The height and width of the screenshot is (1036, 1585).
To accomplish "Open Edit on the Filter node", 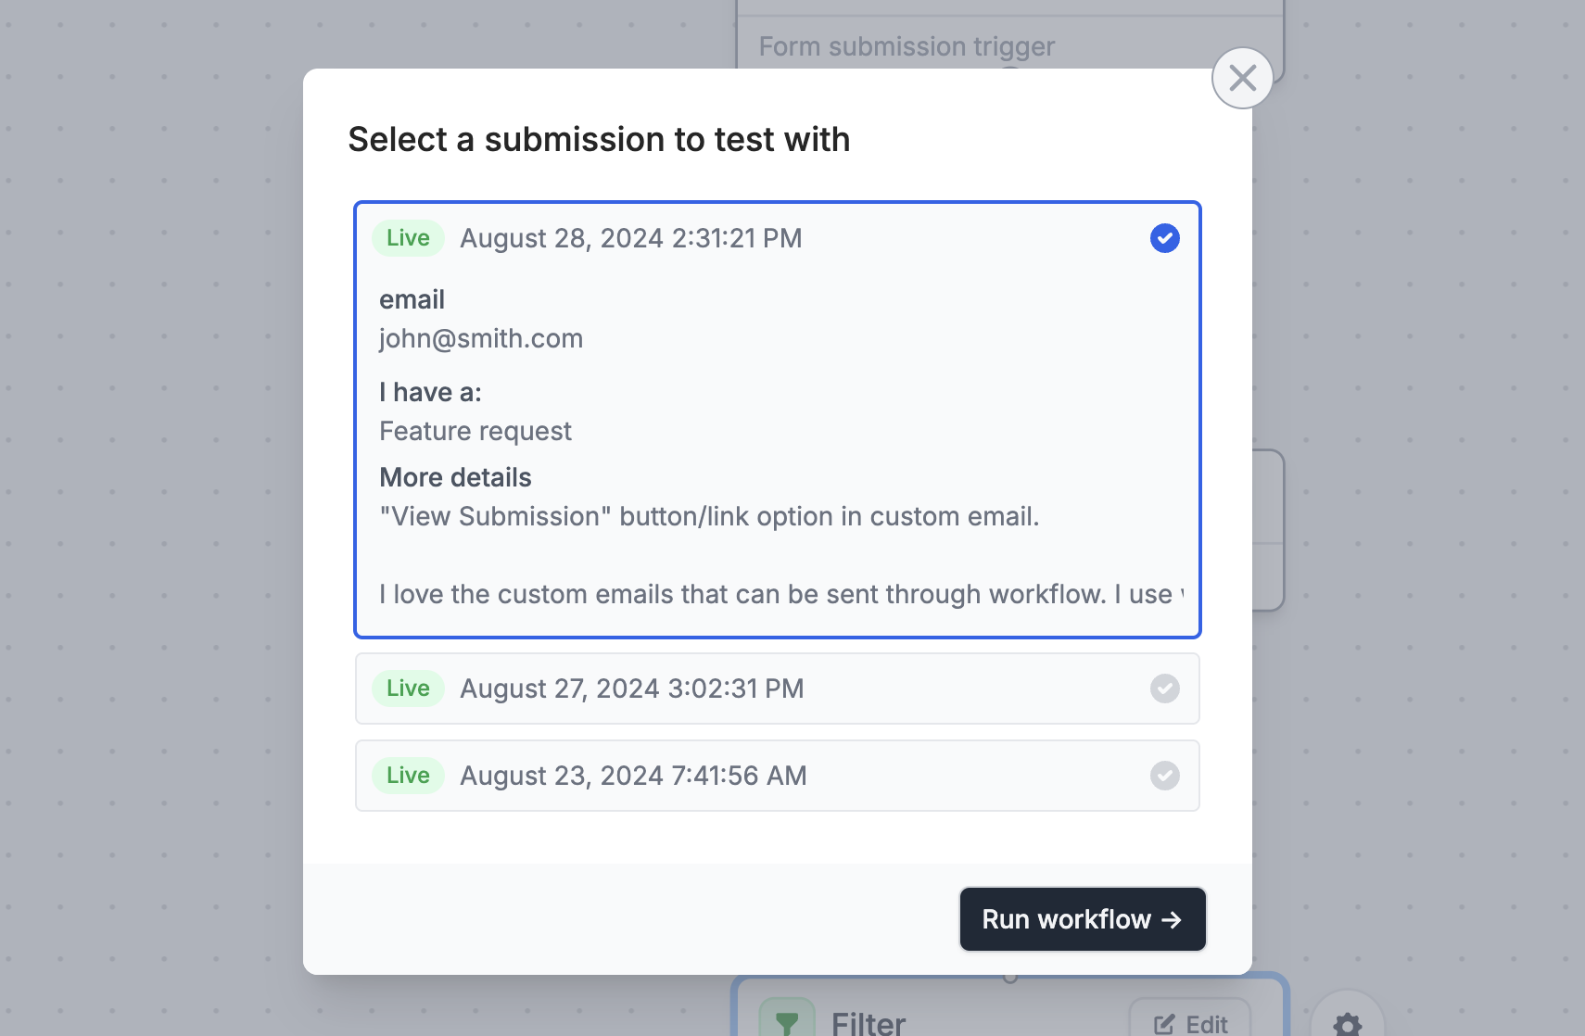I will click(x=1190, y=1022).
